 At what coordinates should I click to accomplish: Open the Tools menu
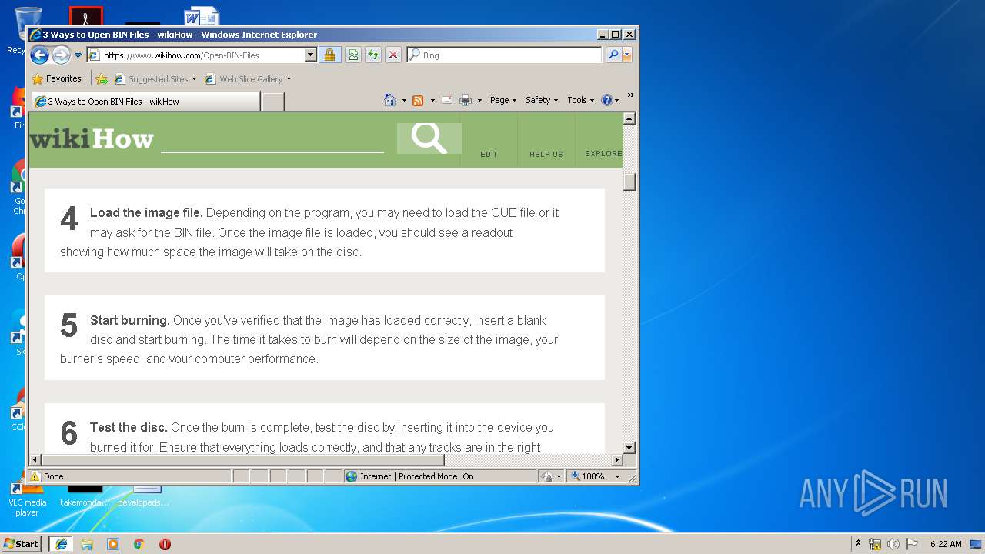581,100
